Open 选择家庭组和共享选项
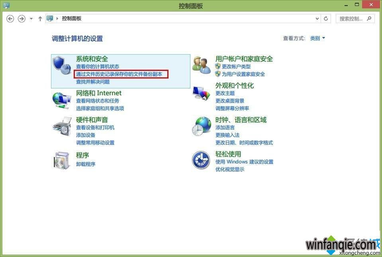This screenshot has height=257, width=382. [x=100, y=108]
